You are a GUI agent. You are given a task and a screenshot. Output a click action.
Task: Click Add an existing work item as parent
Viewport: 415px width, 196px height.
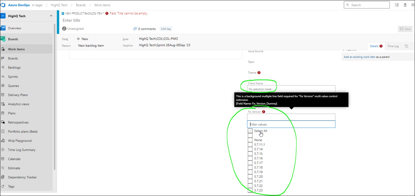[x=359, y=57]
